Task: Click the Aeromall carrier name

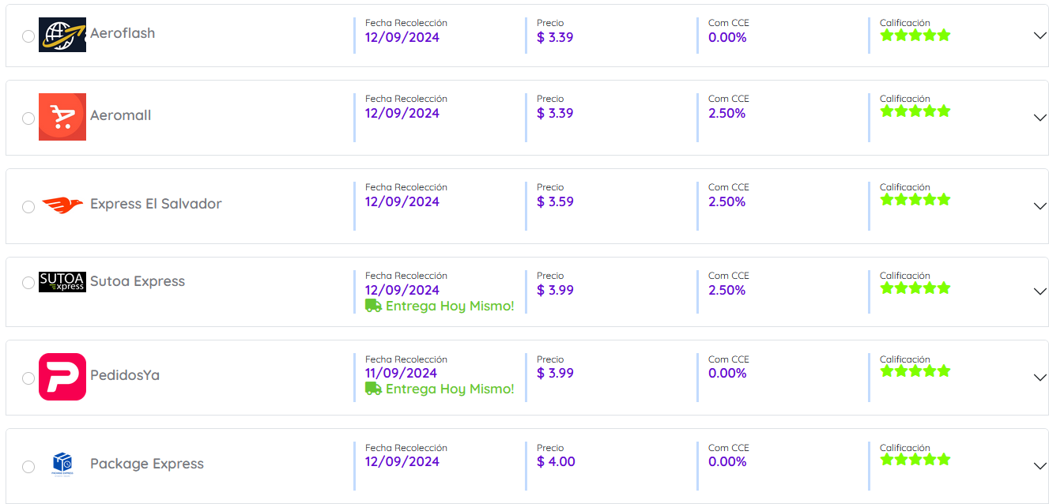Action: tap(120, 115)
